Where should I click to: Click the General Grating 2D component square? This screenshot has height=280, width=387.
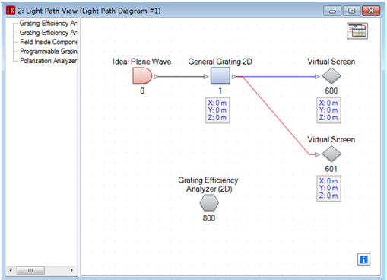(x=220, y=75)
